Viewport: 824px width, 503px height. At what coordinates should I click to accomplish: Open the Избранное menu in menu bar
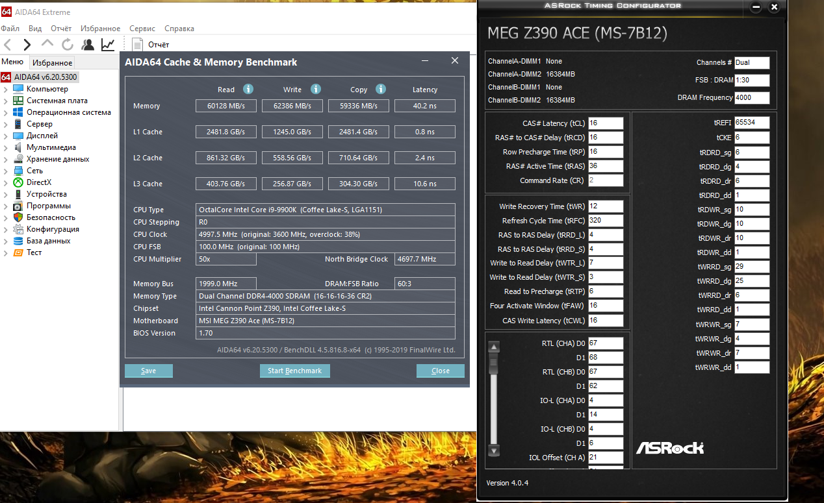click(100, 29)
